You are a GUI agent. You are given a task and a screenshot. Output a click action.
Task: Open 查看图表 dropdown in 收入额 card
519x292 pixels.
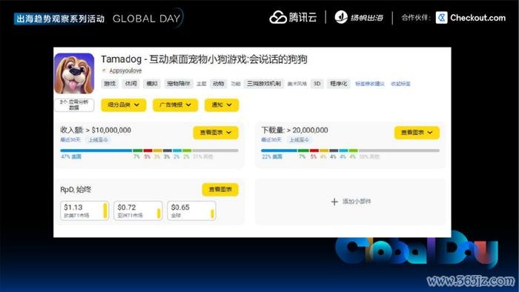click(216, 133)
